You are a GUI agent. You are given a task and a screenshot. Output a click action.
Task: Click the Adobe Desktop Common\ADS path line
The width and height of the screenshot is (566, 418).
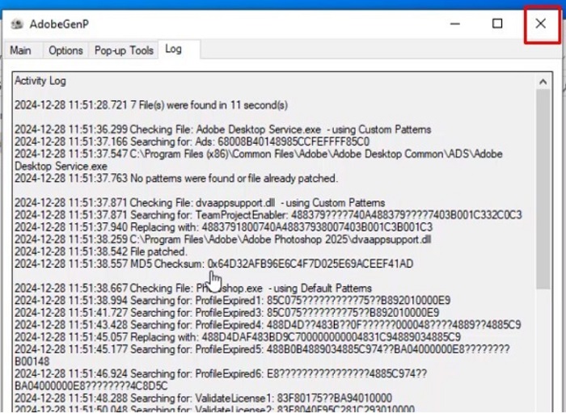tap(259, 160)
